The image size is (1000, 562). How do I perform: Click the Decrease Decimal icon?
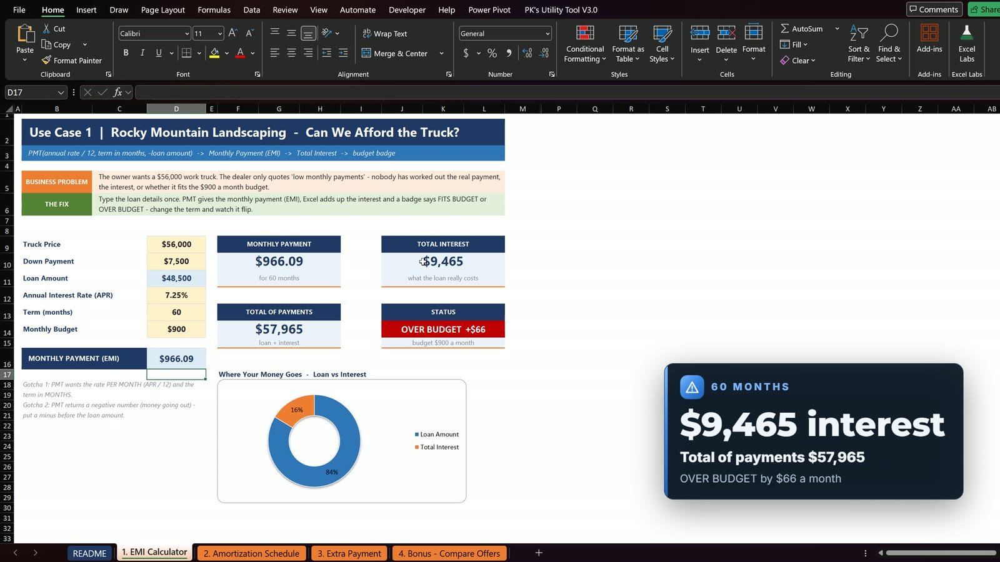pyautogui.click(x=544, y=53)
